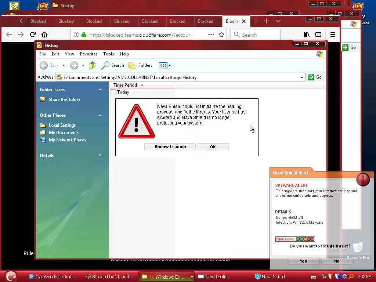Go up one folder level icon

[92, 65]
